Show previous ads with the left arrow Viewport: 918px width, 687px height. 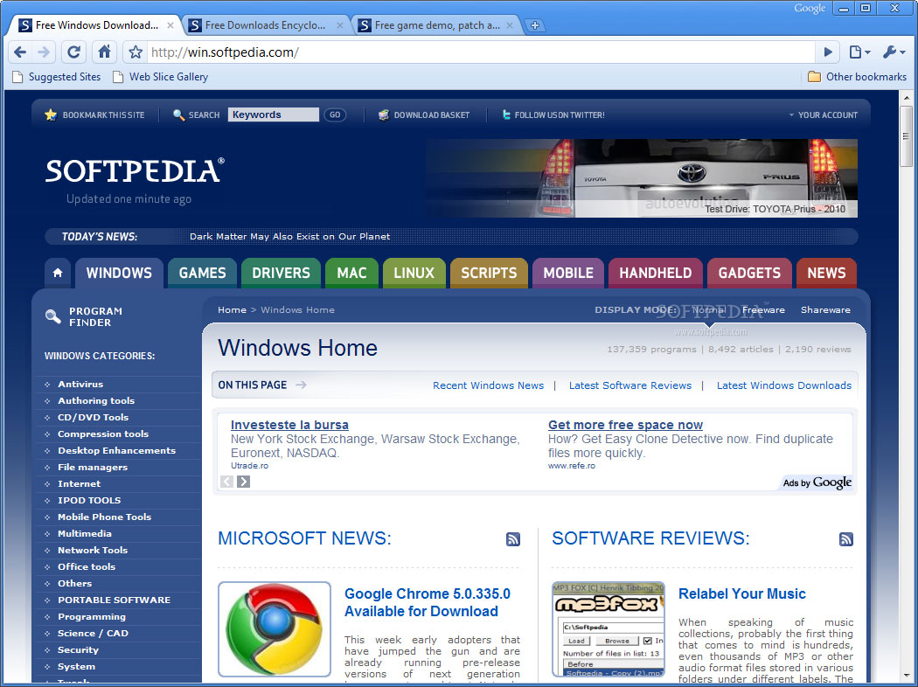226,482
